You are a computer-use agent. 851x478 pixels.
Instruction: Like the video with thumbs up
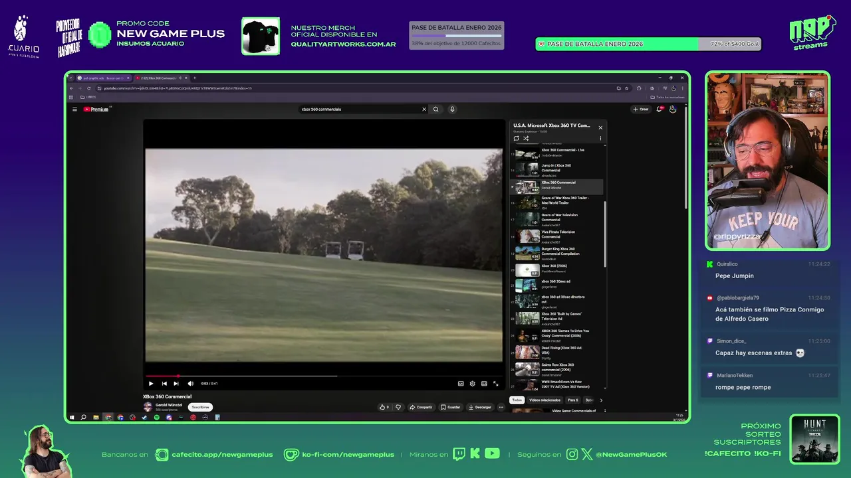tap(384, 407)
